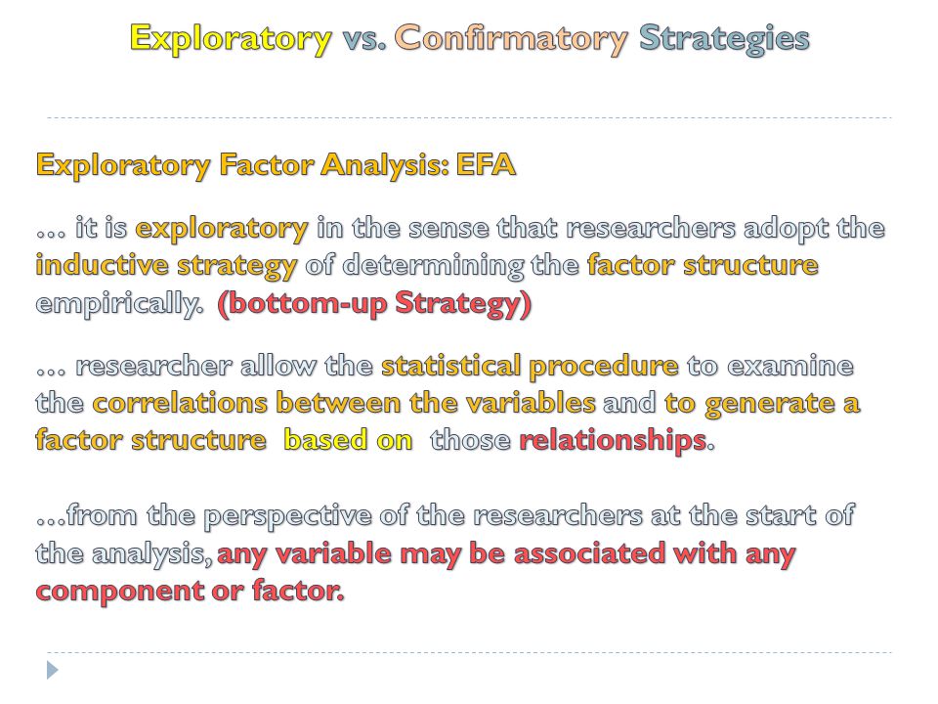Click the word 'Strategies' in the title
Viewport: 938px width, 704px height.
(724, 39)
